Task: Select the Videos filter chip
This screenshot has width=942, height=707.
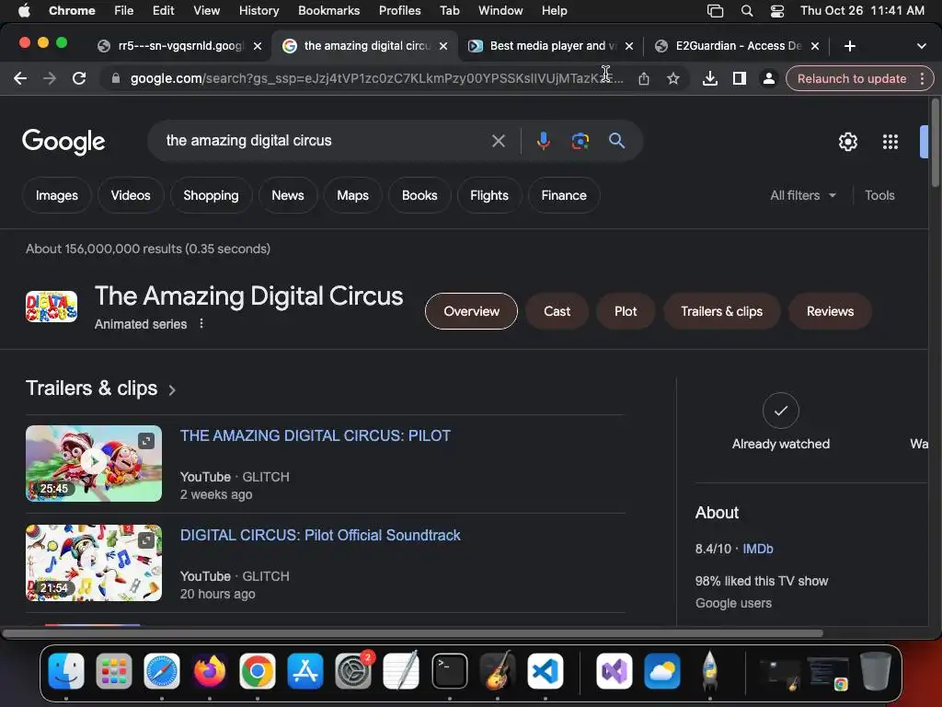Action: (x=131, y=195)
